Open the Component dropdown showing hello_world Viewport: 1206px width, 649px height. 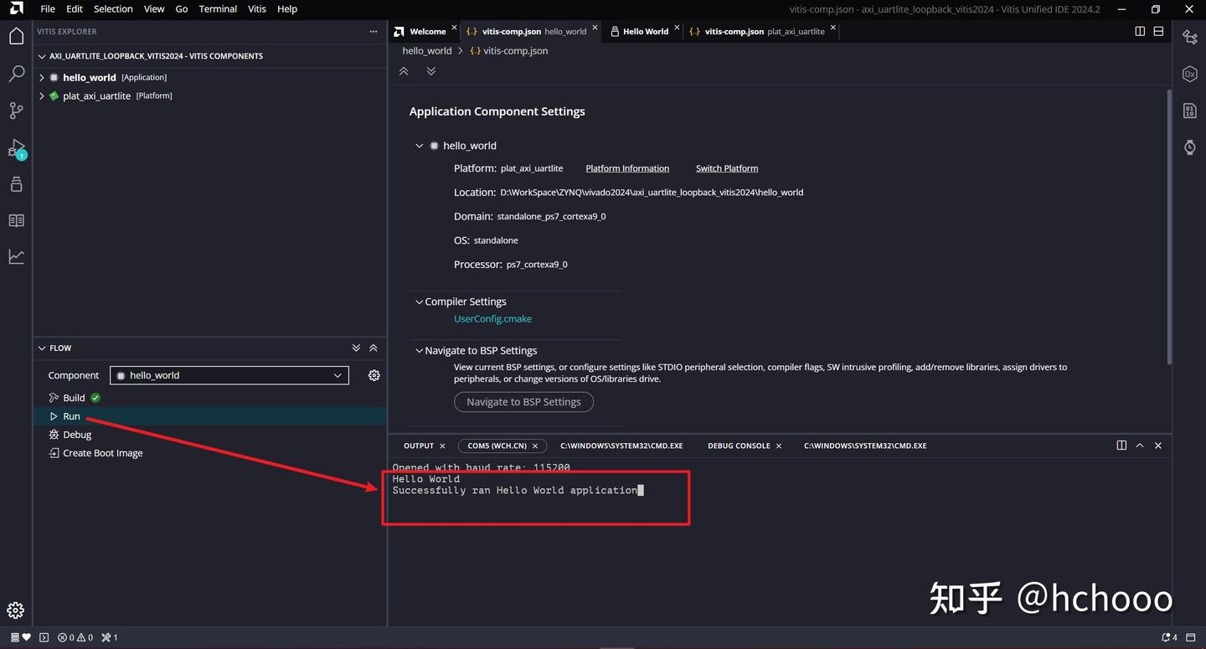[x=229, y=375]
